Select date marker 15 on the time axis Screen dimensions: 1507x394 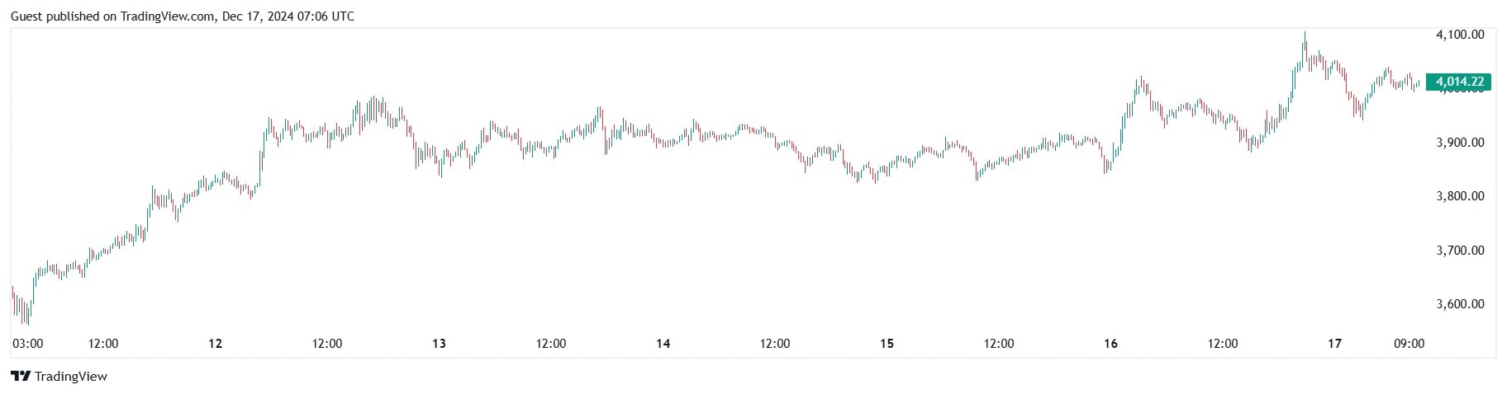pos(887,344)
